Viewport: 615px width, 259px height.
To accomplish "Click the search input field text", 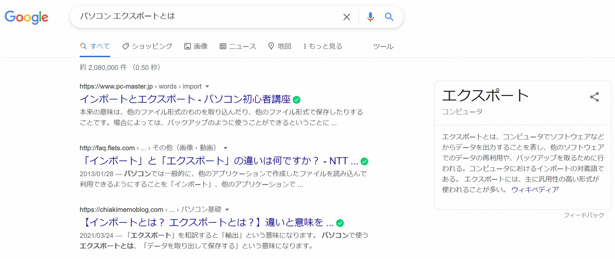I will point(127,16).
